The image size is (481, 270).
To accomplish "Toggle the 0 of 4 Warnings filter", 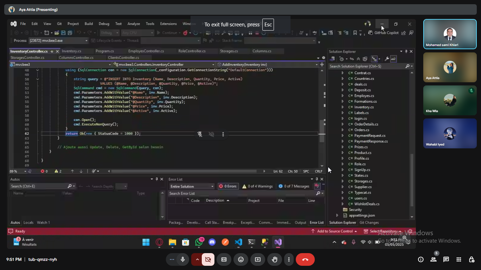I will coord(258,186).
